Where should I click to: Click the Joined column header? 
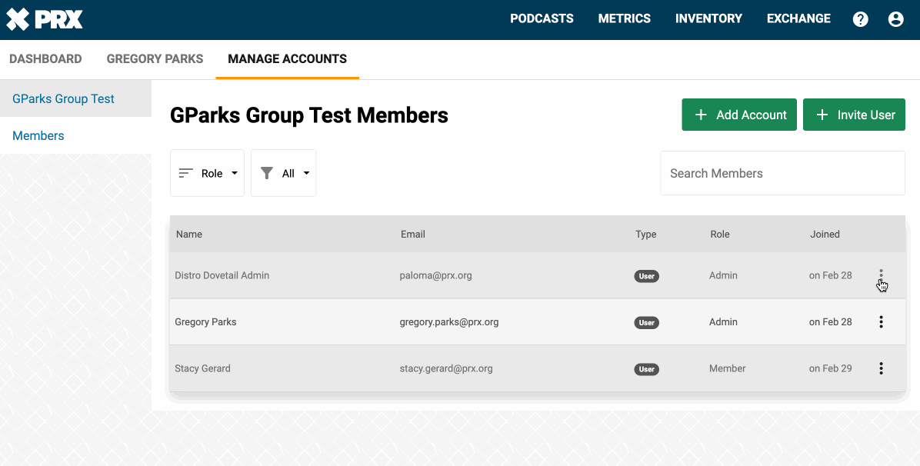[x=825, y=235]
